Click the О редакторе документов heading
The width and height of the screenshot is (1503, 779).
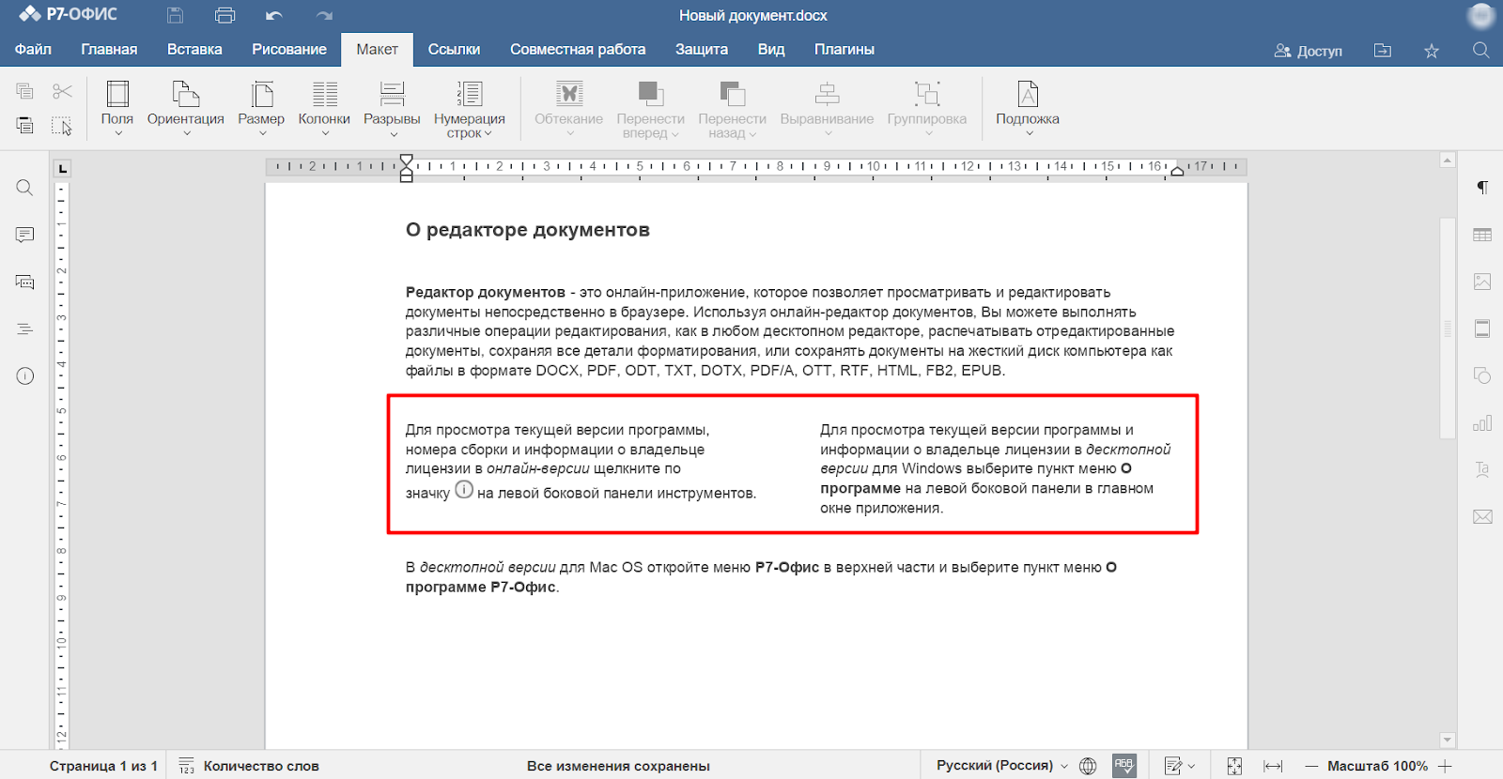528,230
